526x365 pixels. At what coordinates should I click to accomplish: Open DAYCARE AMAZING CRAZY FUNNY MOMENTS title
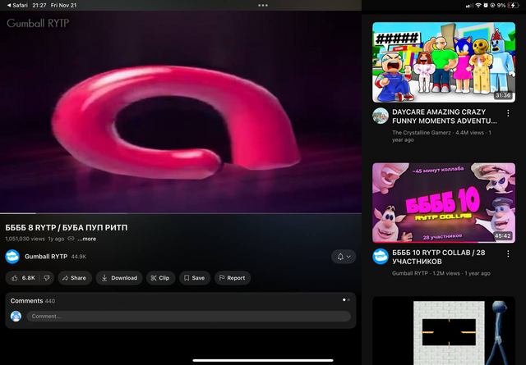445,116
